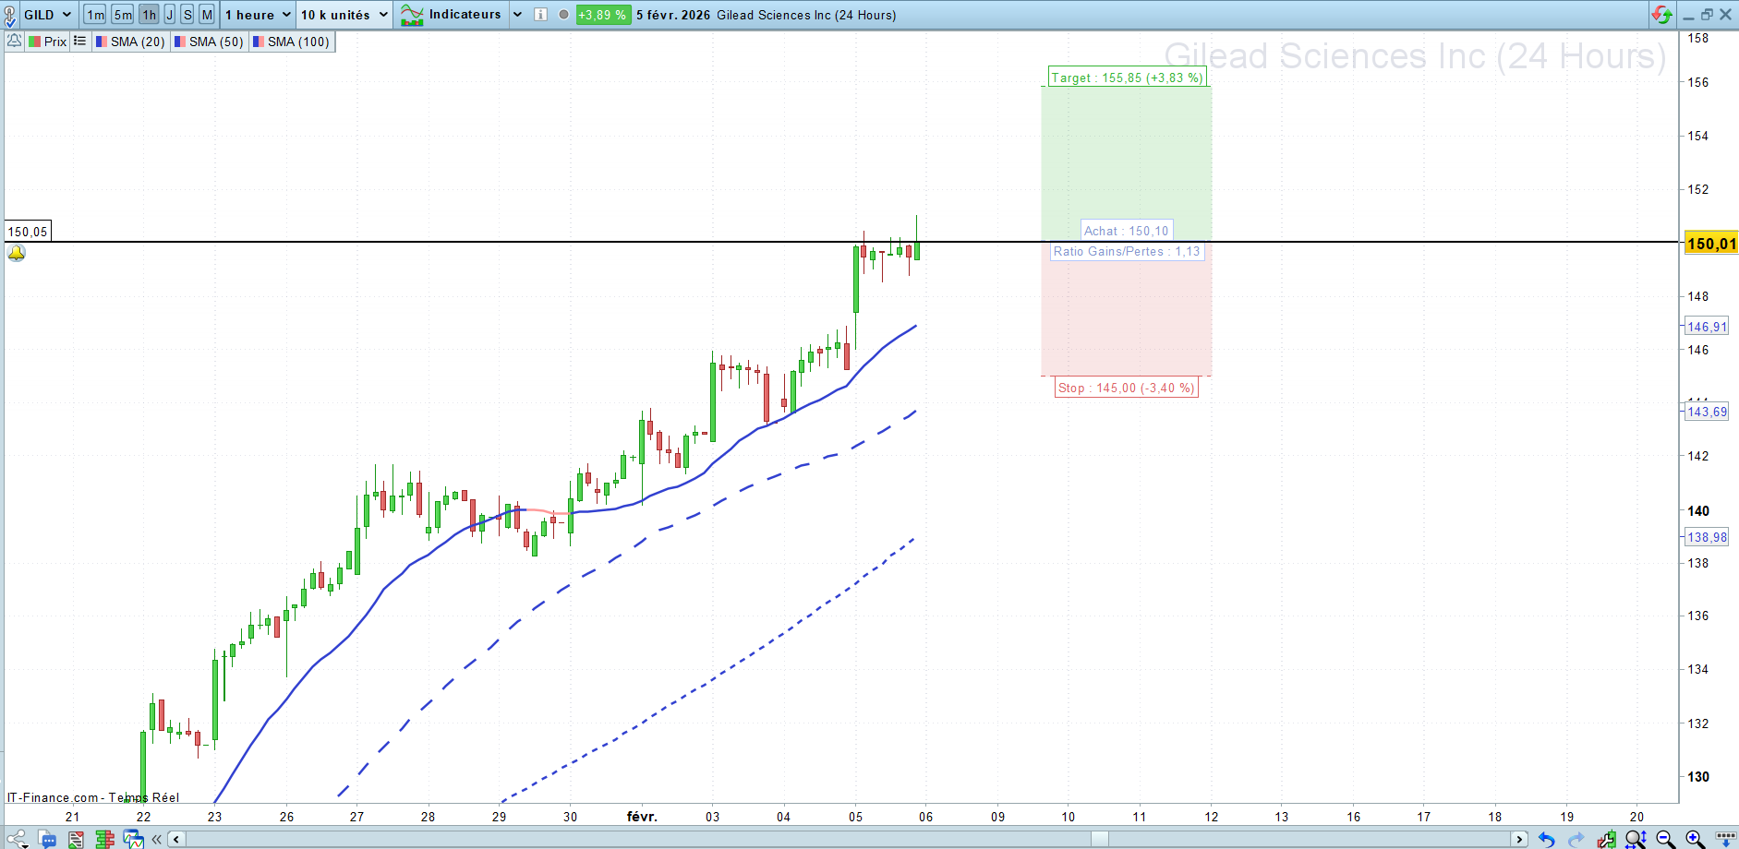Open the Indicateurs panel

point(451,15)
